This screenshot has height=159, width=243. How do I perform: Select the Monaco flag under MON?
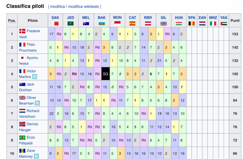click(117, 23)
